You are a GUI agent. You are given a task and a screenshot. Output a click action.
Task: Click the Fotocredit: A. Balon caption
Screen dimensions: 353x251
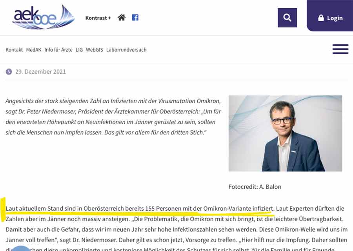255,187
